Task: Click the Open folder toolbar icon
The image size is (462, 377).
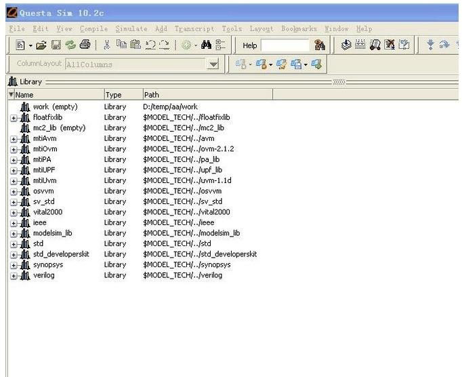Action: point(41,45)
